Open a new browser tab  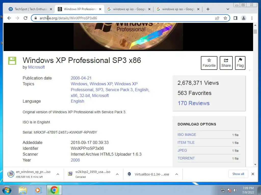(x=208, y=9)
